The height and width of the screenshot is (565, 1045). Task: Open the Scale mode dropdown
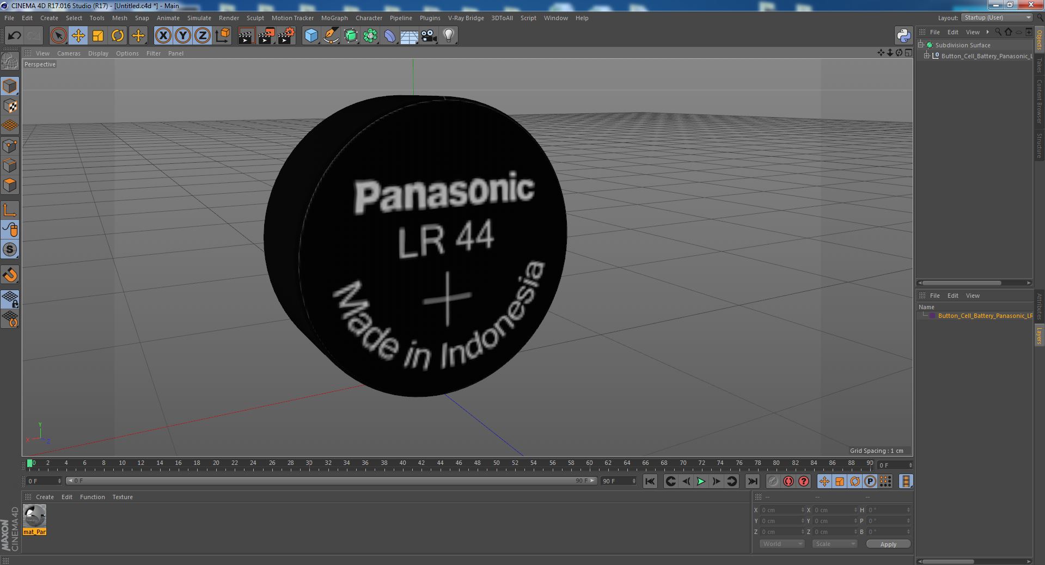tap(834, 544)
